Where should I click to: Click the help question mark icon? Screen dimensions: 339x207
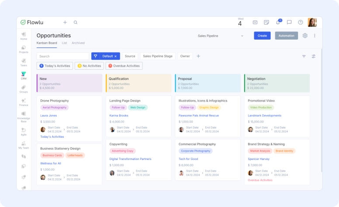click(301, 22)
